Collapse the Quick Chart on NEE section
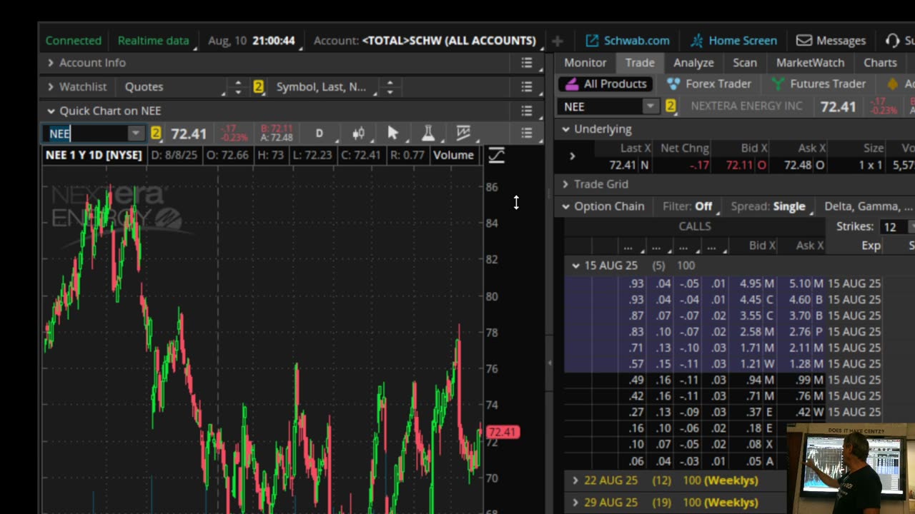 pos(51,111)
